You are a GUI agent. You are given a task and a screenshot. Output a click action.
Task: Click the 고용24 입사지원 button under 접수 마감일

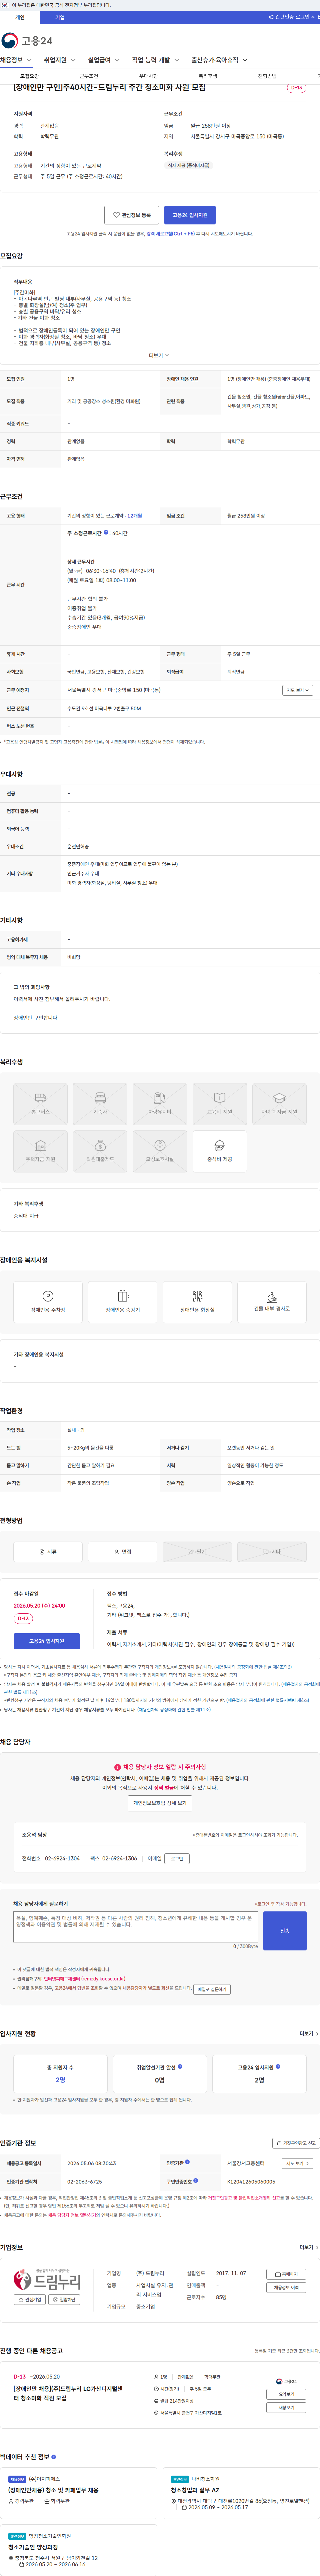point(47,1641)
